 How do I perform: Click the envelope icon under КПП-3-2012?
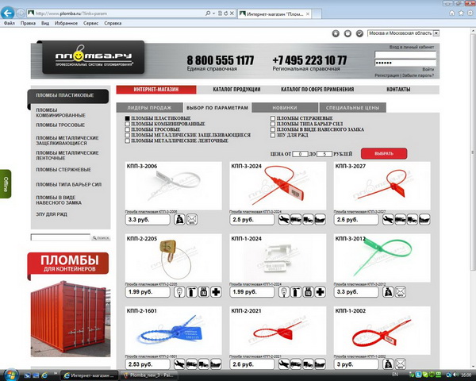tap(401, 292)
